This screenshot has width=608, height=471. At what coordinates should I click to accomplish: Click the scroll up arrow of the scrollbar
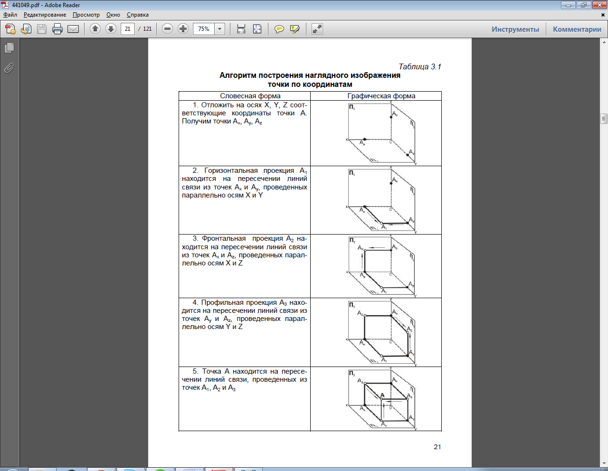point(604,42)
